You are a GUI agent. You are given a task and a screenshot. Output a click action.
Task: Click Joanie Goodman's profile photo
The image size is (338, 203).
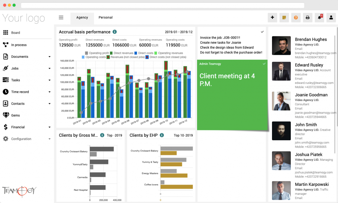tap(281, 101)
